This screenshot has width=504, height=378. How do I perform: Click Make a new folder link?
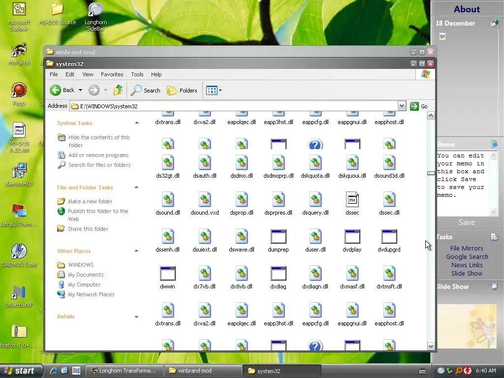pyautogui.click(x=90, y=201)
